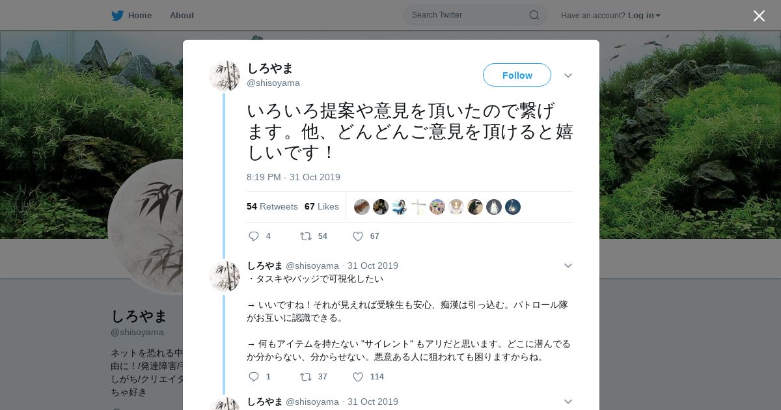Follow the user しろやま

[517, 75]
